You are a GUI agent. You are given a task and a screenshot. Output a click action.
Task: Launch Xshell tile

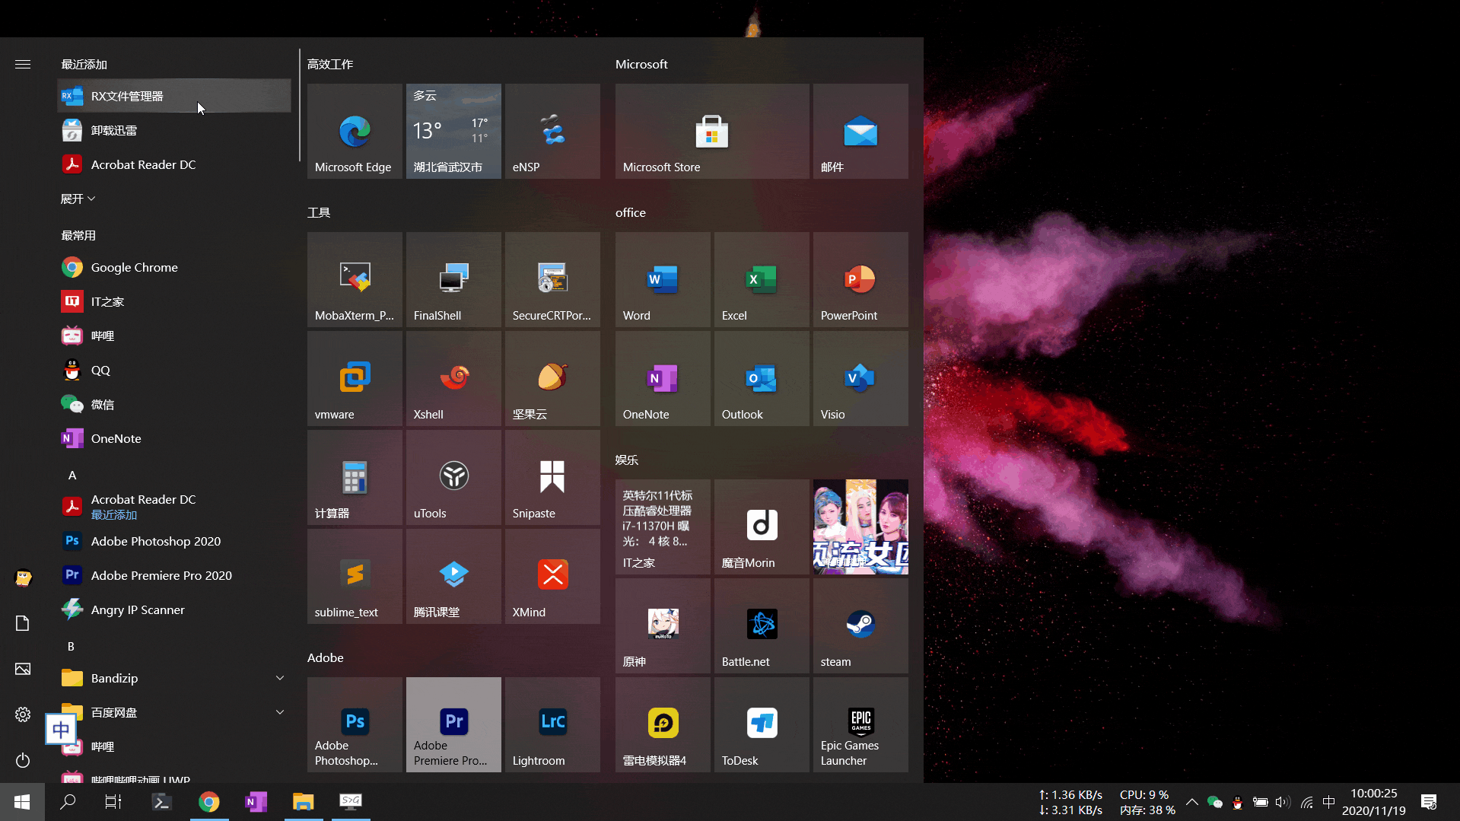[453, 378]
